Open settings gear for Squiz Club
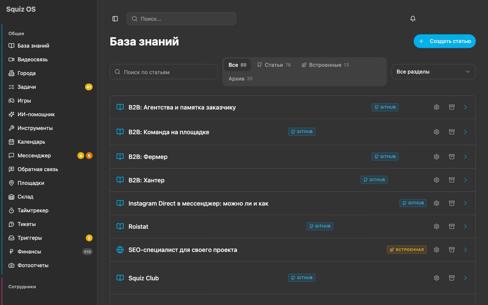The width and height of the screenshot is (488, 305). pyautogui.click(x=436, y=278)
